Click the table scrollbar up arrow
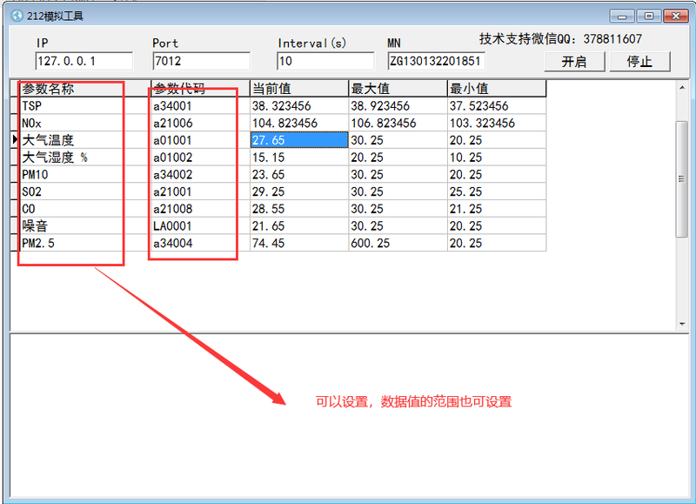 coord(682,87)
